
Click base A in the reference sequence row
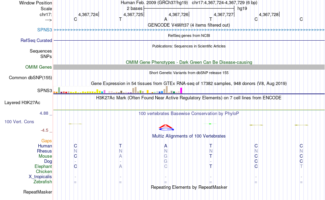click(166, 19)
